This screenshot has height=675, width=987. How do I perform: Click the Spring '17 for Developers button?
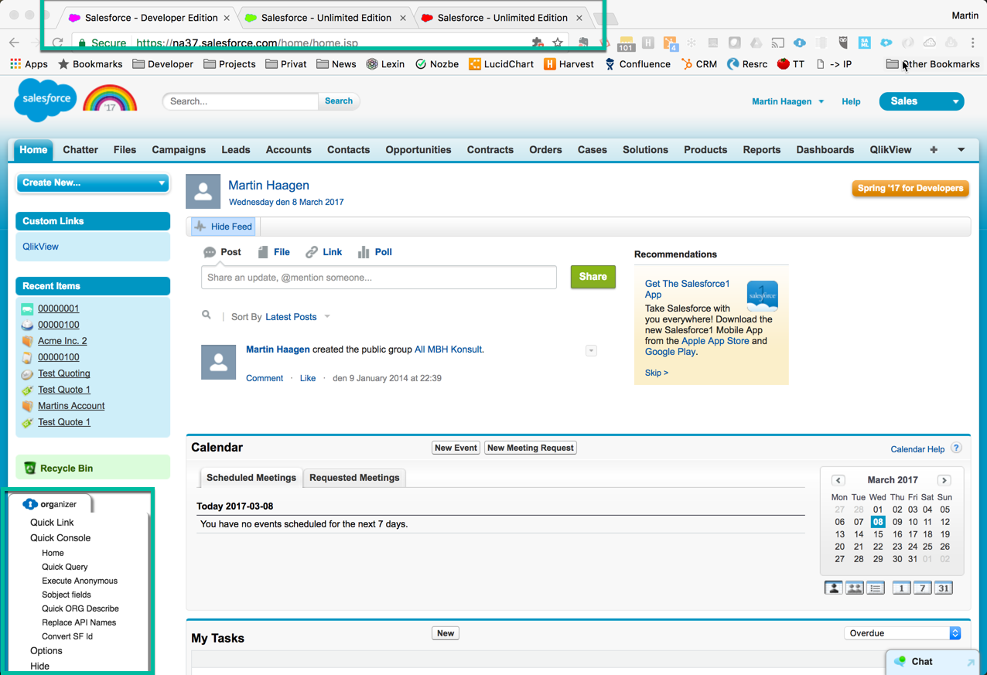(910, 188)
